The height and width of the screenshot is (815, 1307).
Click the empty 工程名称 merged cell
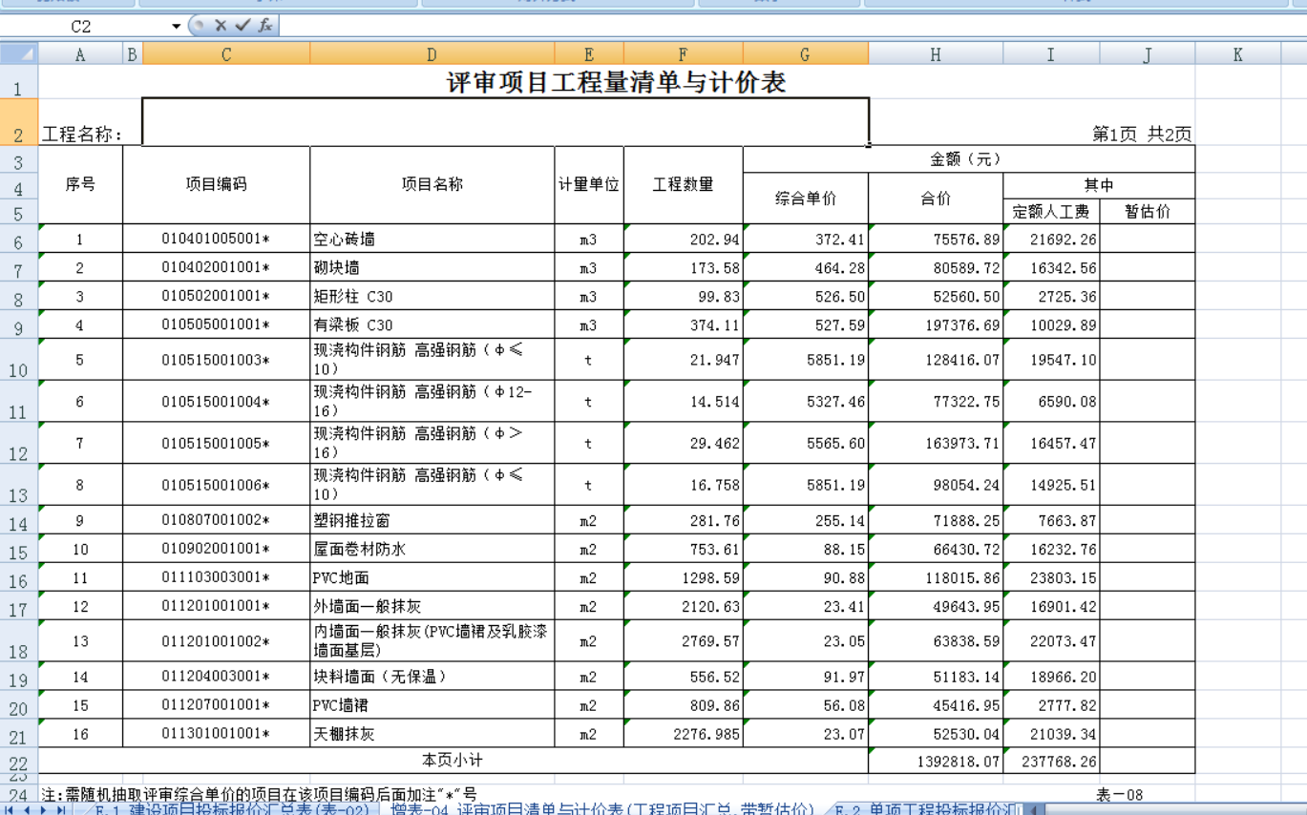click(504, 122)
